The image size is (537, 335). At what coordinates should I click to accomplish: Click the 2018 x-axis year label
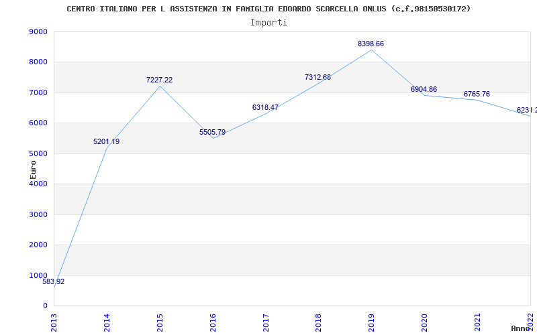(x=318, y=322)
